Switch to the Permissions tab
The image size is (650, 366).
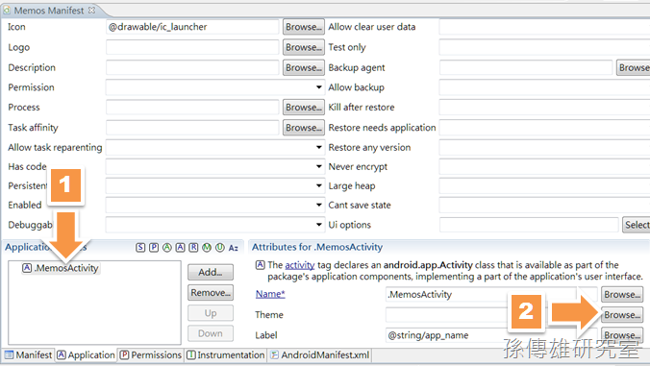[151, 355]
